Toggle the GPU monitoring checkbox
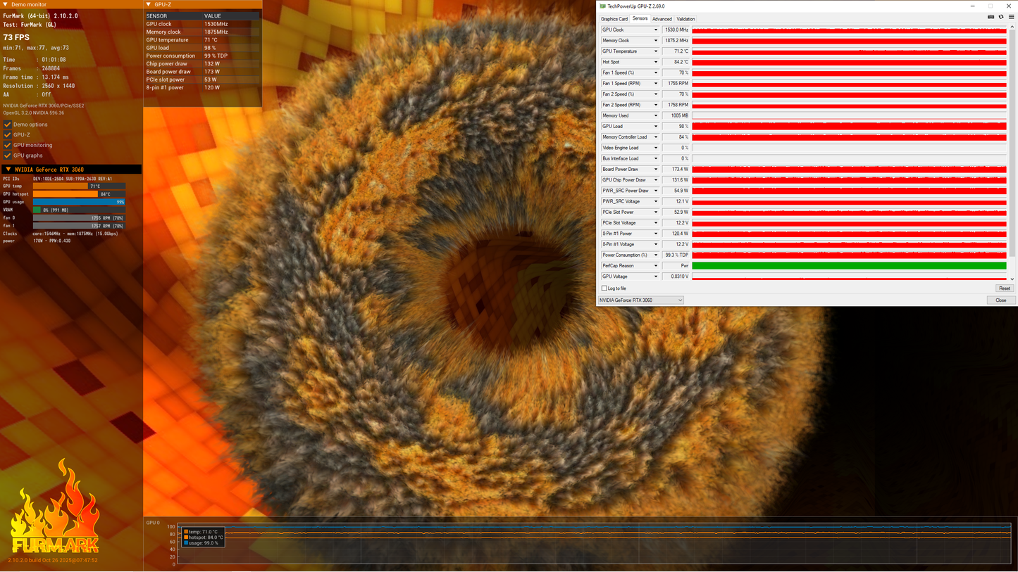The width and height of the screenshot is (1018, 572). [8, 145]
